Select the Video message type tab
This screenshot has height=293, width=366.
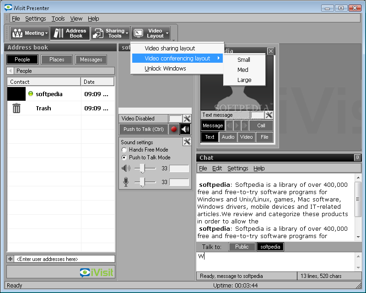point(246,137)
